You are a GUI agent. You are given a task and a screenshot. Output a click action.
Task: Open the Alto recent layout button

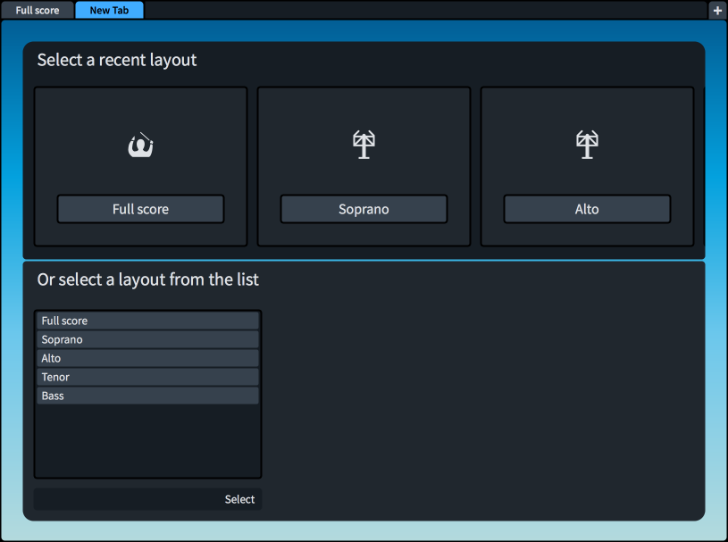[587, 209]
